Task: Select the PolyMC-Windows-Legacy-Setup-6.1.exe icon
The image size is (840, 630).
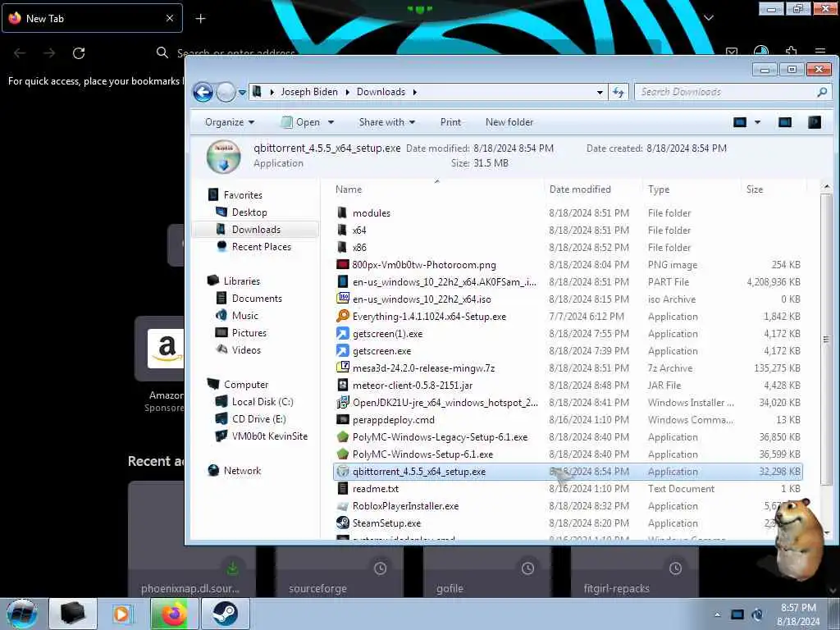Action: click(342, 436)
